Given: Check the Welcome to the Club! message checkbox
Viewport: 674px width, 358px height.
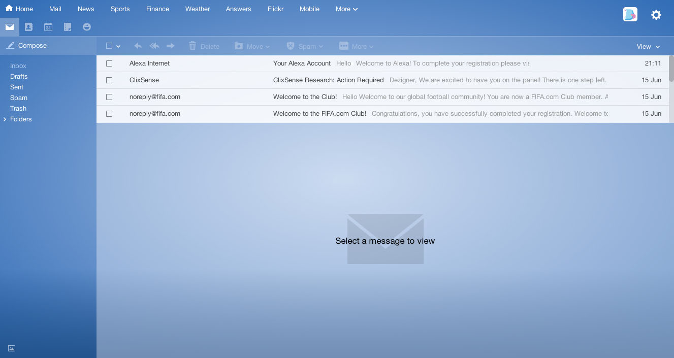Looking at the screenshot, I should tap(109, 97).
